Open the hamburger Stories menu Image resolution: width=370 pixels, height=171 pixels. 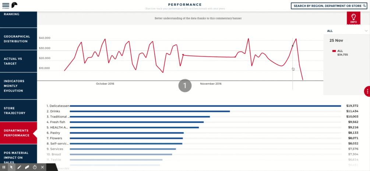tap(6, 5)
